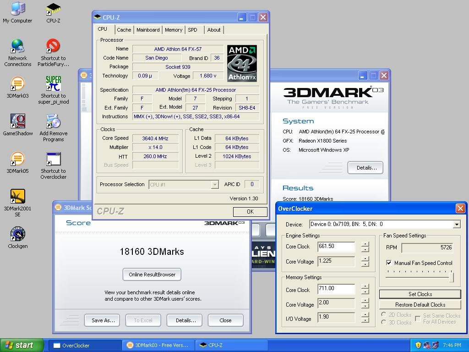The width and height of the screenshot is (469, 352).
Task: Close the 3DMark Score dialog with Close button
Action: click(225, 320)
